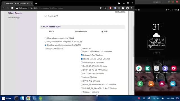Check BC-91-B5-7D-D6-74-Wireless device
Viewport: 180px width, 101px height.
click(82, 70)
